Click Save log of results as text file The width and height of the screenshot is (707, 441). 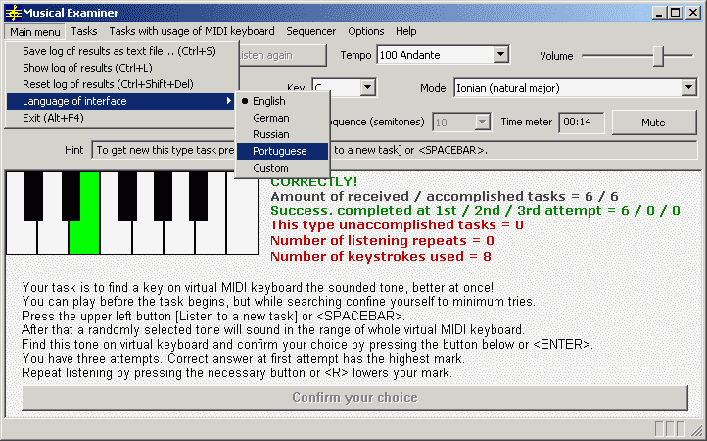(x=118, y=51)
